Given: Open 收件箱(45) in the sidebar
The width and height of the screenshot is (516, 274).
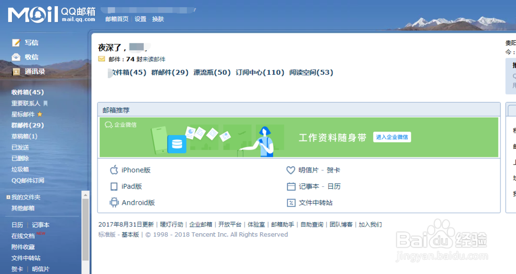Looking at the screenshot, I should point(28,92).
